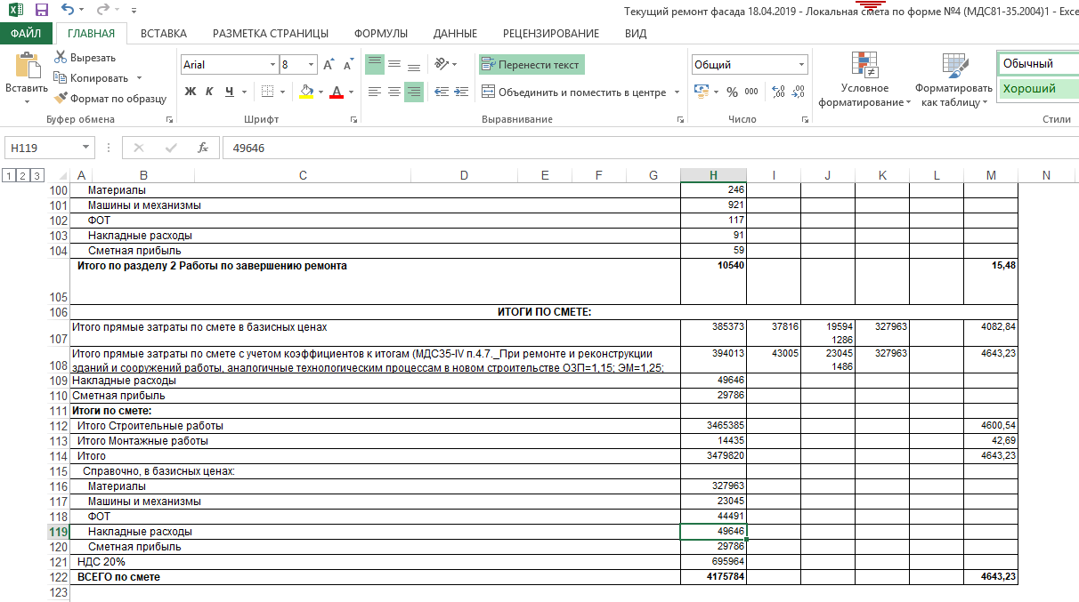The width and height of the screenshot is (1079, 602).
Task: Click the Save icon in quick access toolbar
Action: click(41, 11)
